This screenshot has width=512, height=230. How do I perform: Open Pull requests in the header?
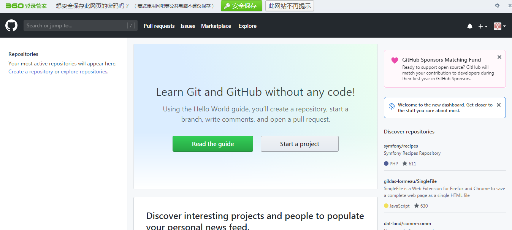[x=159, y=26]
